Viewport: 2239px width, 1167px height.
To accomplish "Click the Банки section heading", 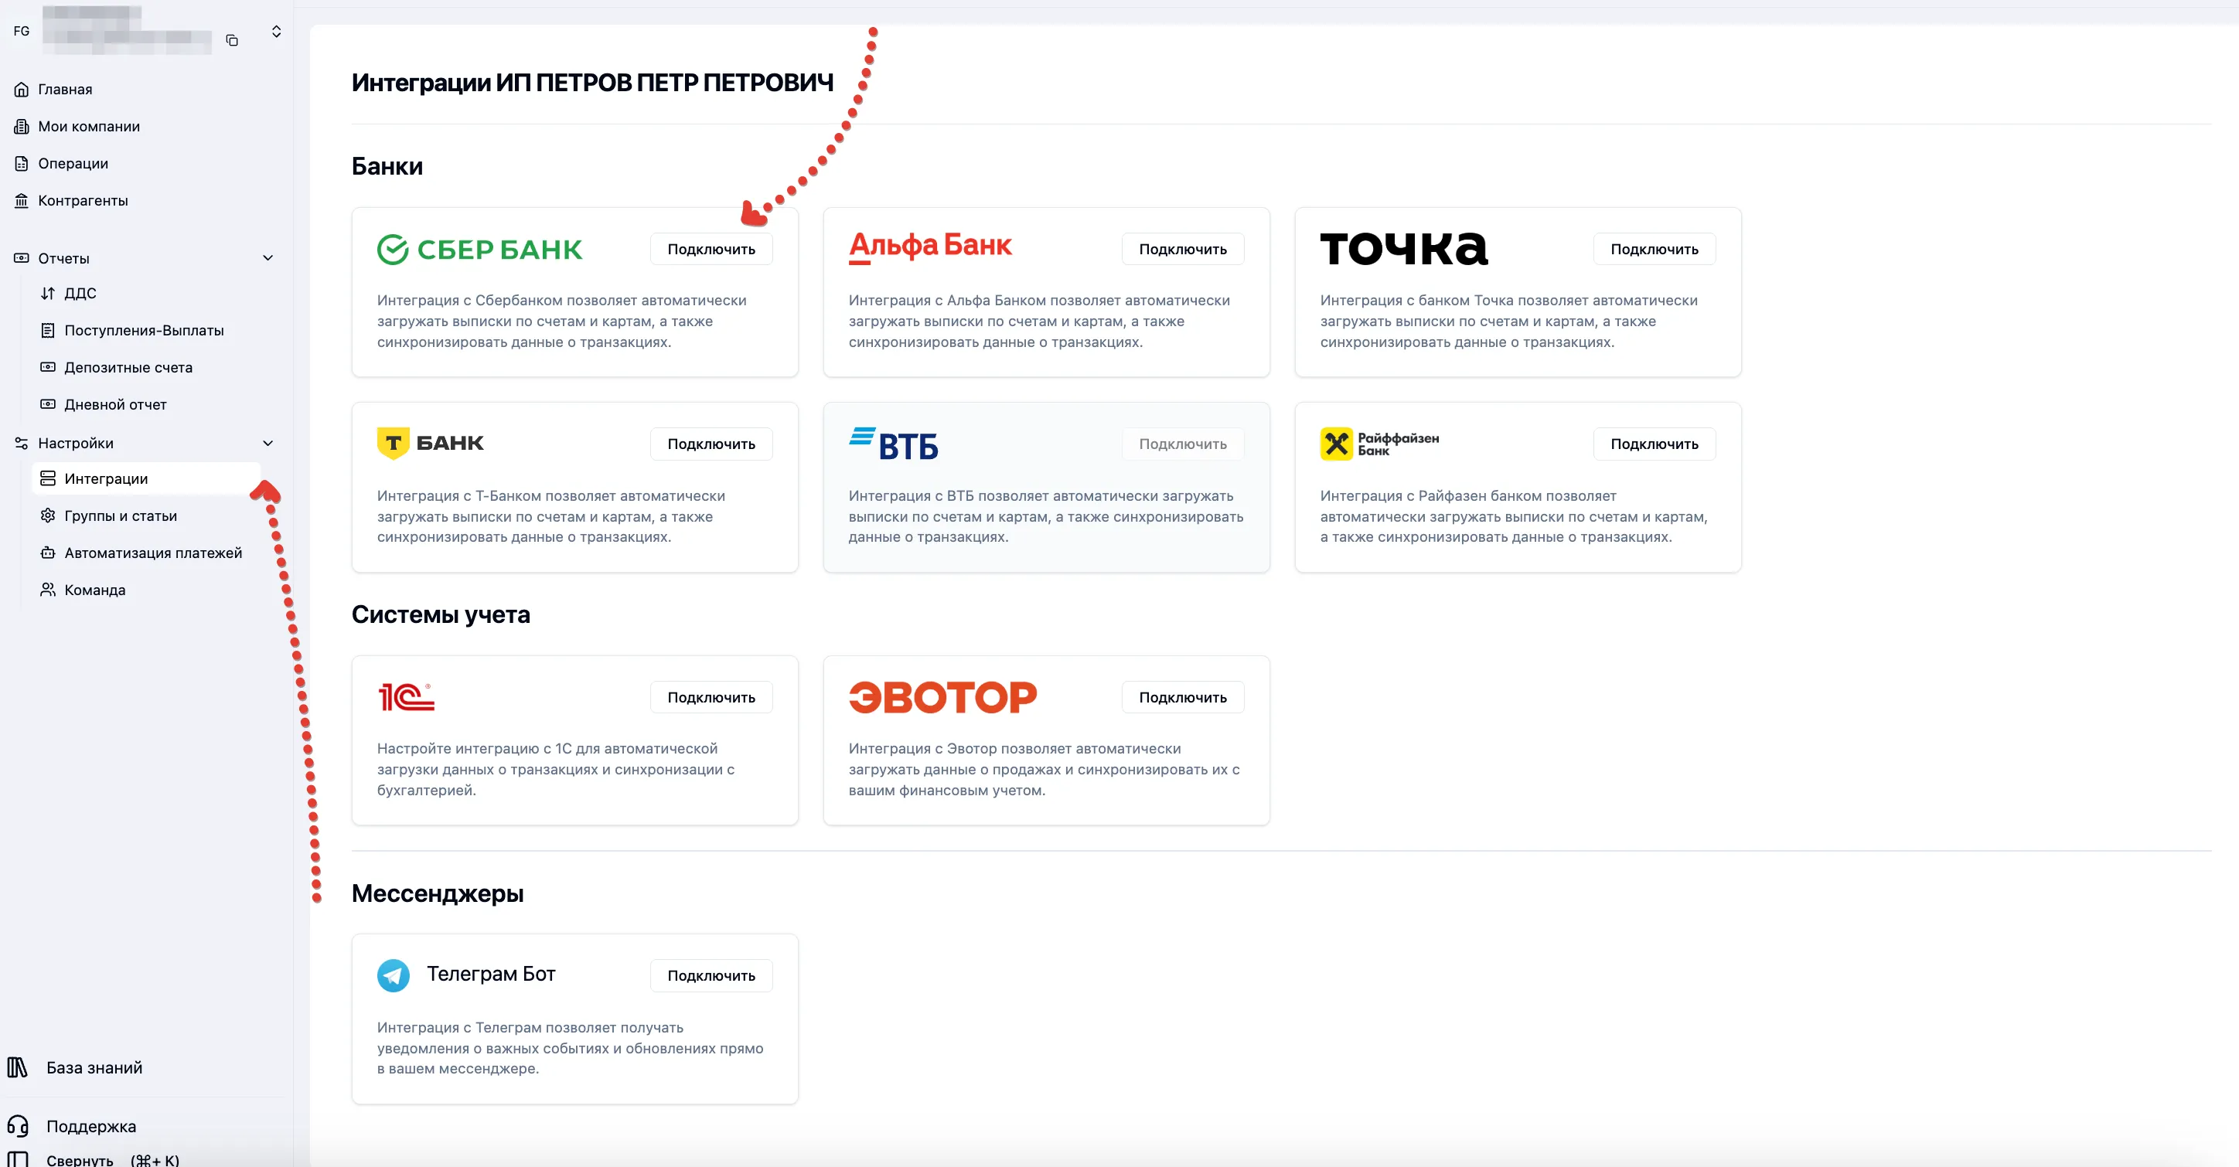I will click(387, 166).
